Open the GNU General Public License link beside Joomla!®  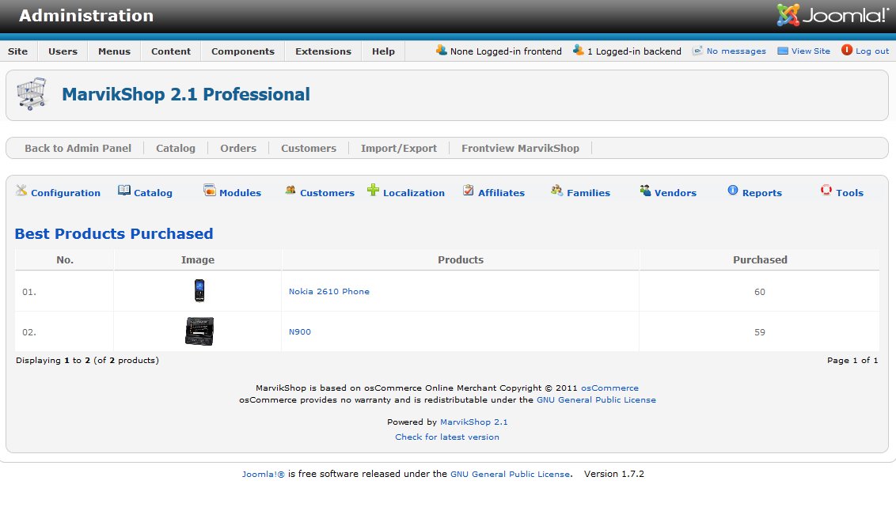pos(511,474)
